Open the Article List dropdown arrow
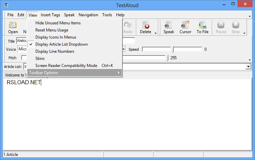The width and height of the screenshot is (255, 160). [x=248, y=67]
